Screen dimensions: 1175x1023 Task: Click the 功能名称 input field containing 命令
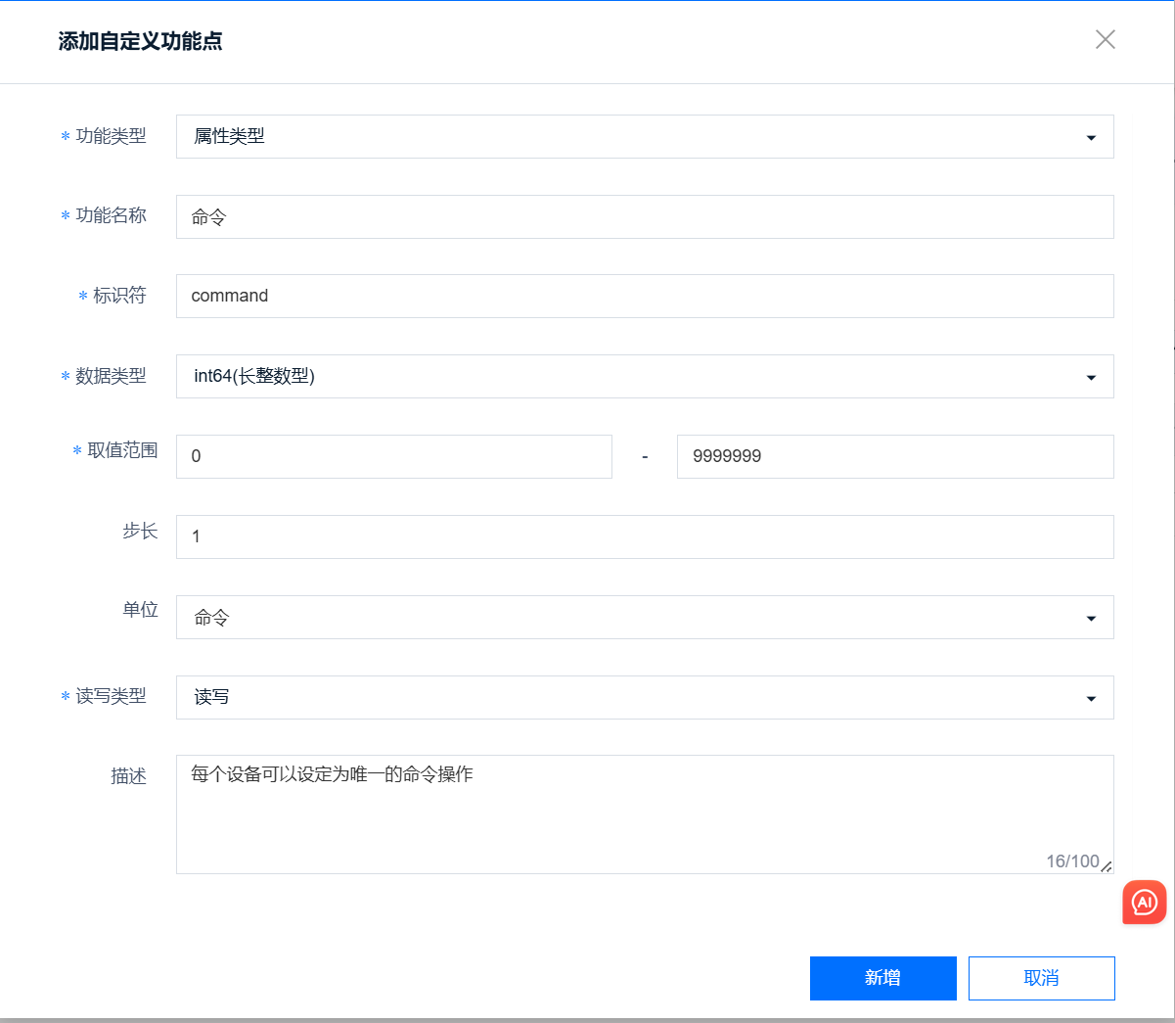[x=645, y=216]
